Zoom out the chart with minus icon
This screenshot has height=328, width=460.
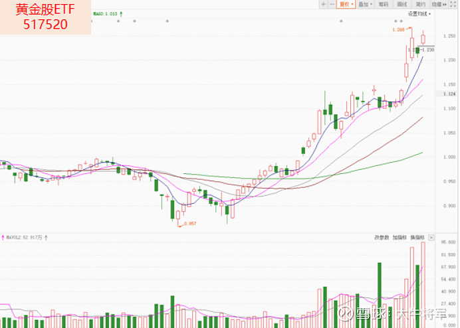[x=332, y=4]
